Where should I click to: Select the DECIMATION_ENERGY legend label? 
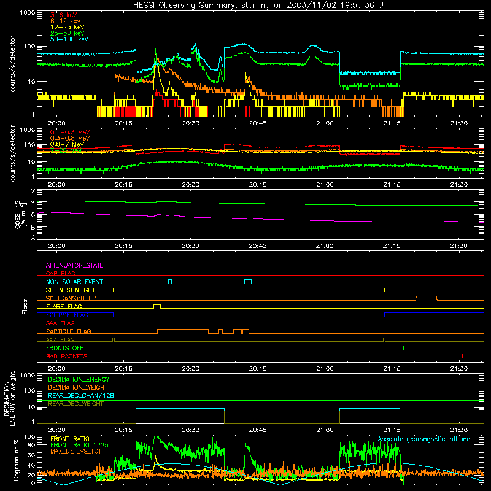click(x=79, y=379)
